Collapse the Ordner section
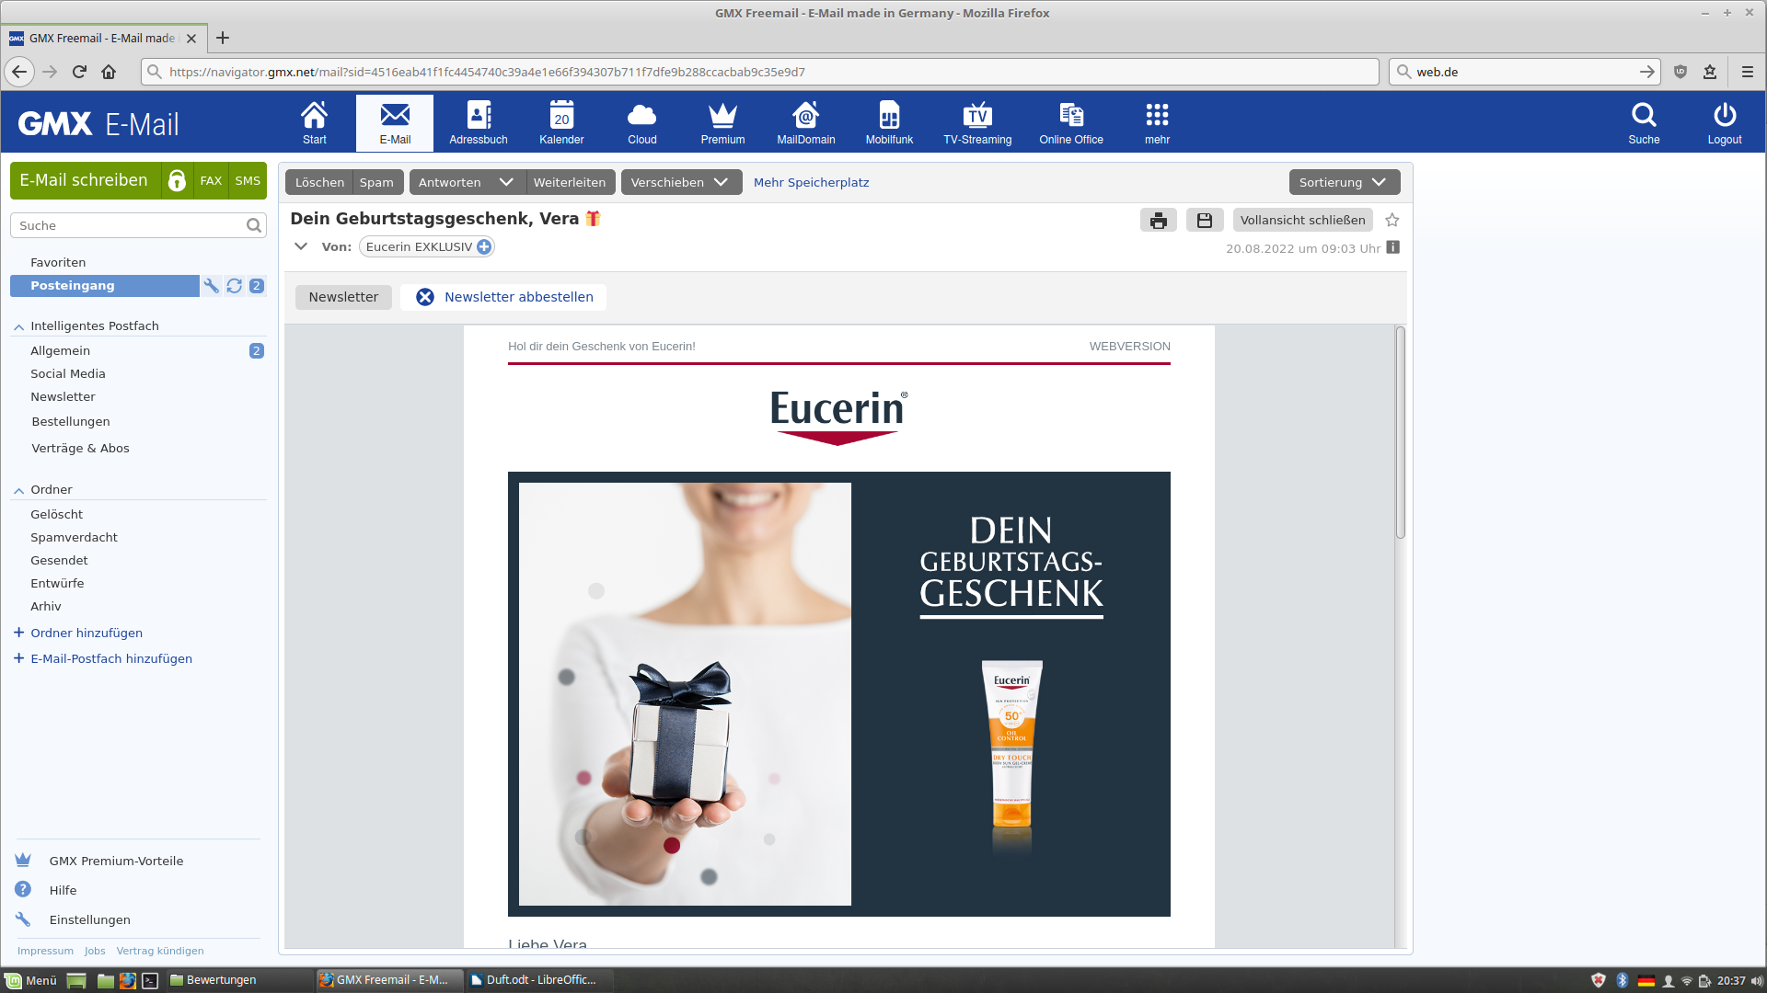Viewport: 1767px width, 993px height. tap(18, 490)
